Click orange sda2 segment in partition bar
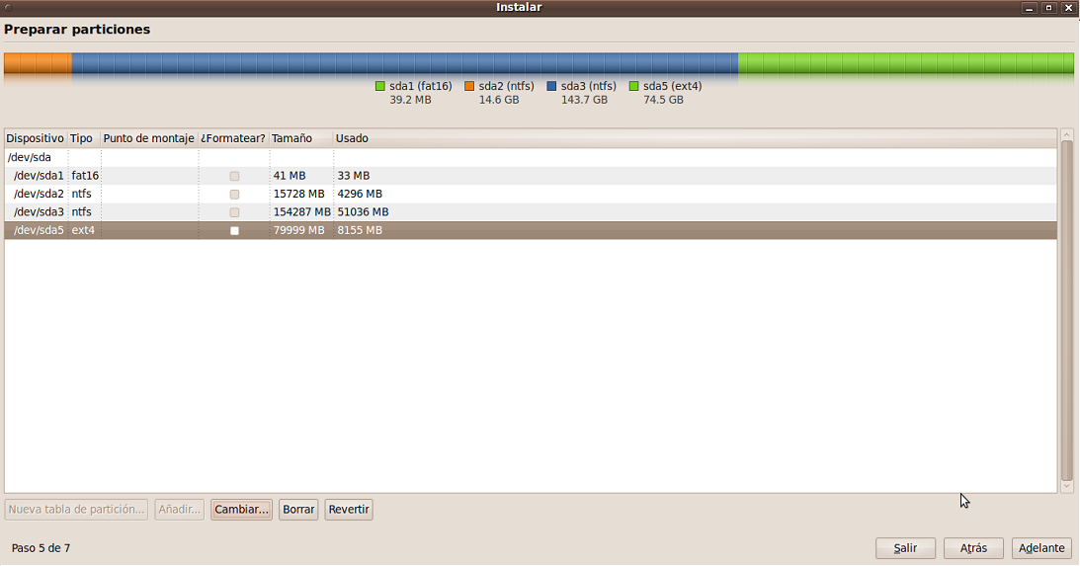The image size is (1080, 566). [x=38, y=63]
